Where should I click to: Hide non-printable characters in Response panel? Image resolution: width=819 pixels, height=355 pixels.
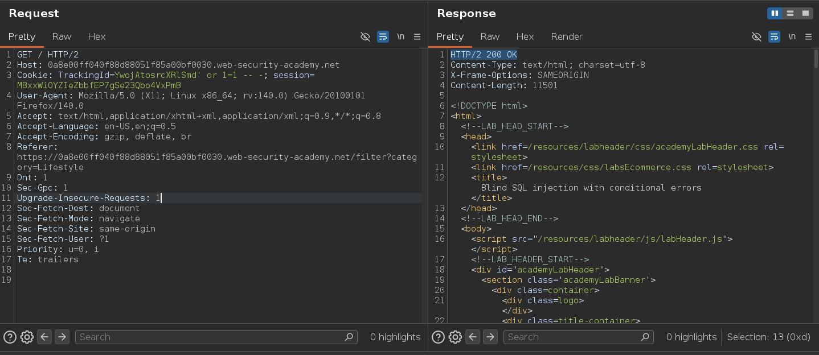point(757,36)
